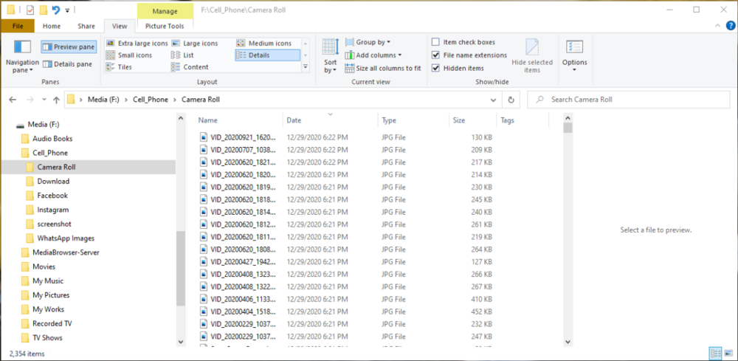The height and width of the screenshot is (361, 738).
Task: Open recent locations dropdown
Action: (44, 100)
